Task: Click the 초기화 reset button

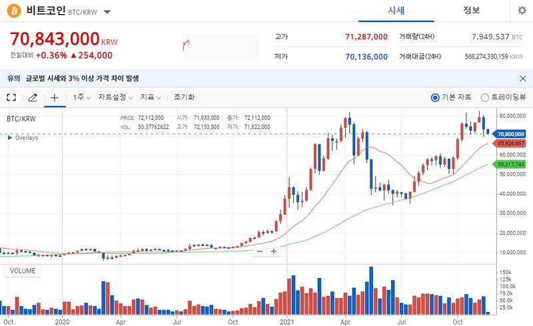Action: tap(184, 97)
